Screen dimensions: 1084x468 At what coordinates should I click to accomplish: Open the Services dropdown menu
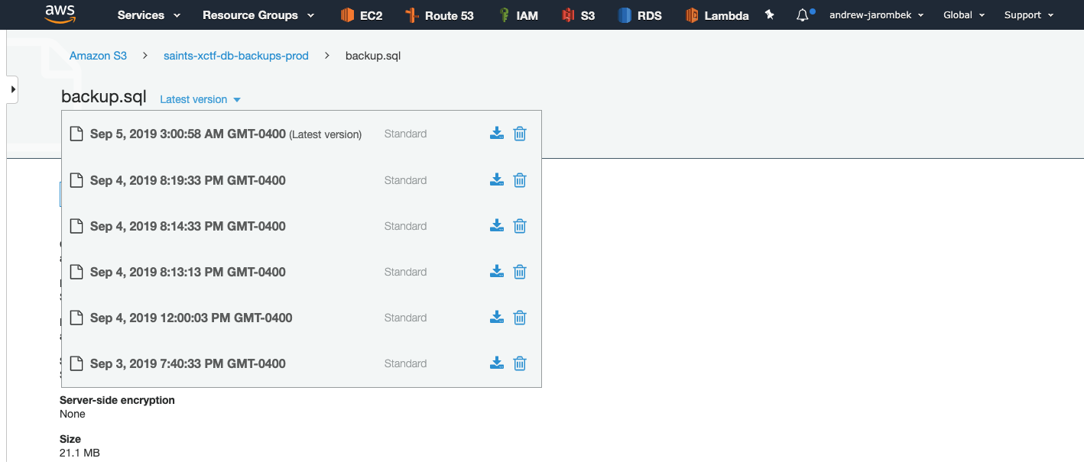coord(149,15)
